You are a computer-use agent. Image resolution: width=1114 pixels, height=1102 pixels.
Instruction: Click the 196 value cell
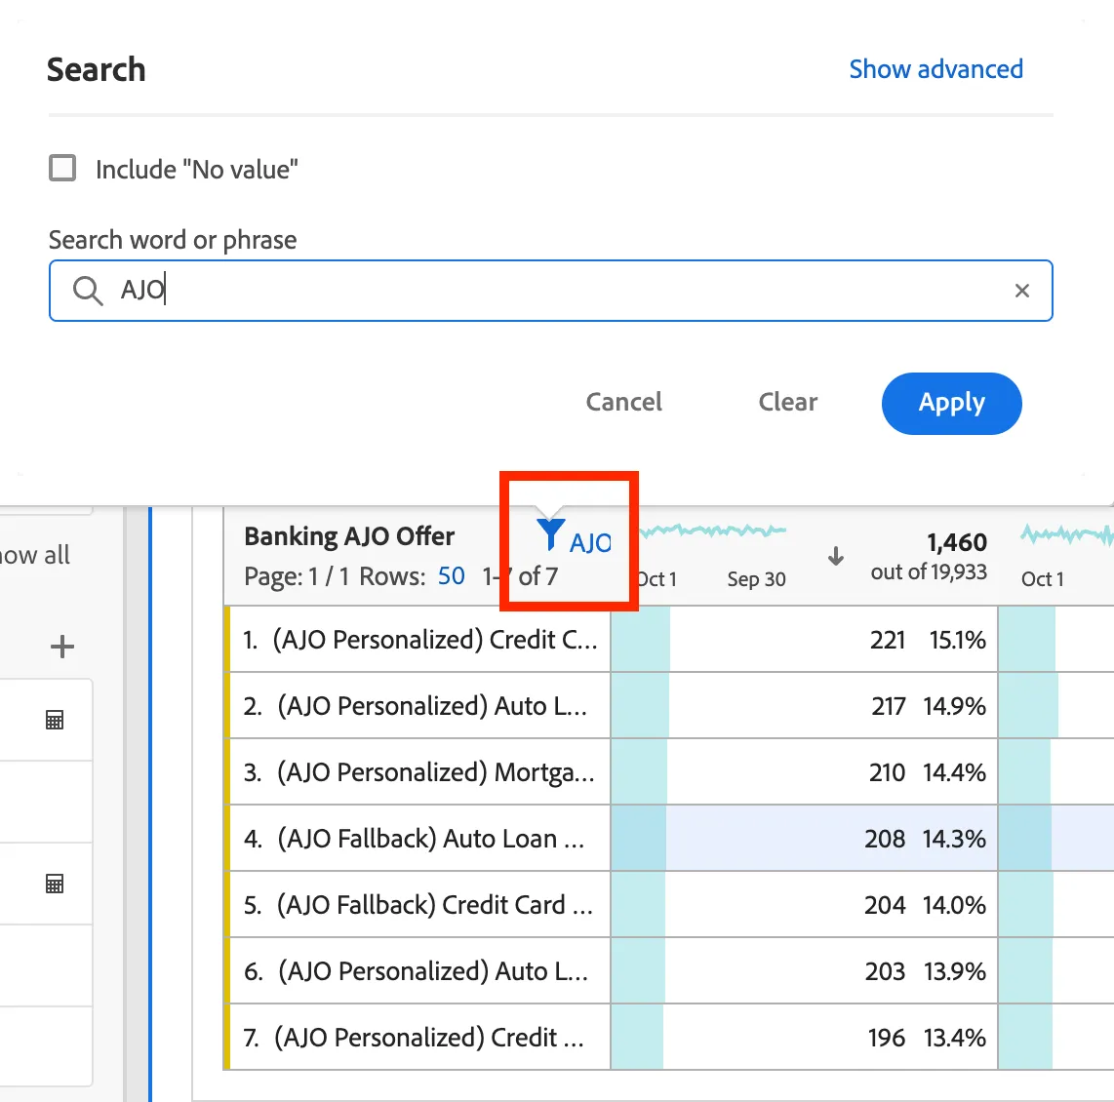click(x=887, y=1038)
